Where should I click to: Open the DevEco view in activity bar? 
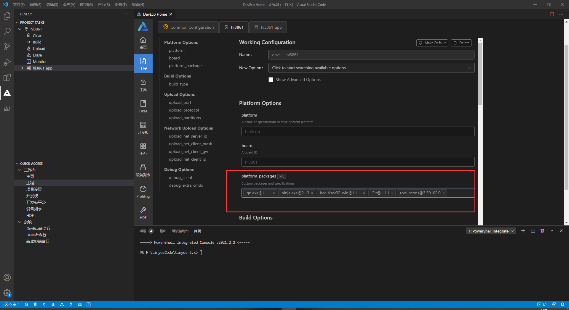point(7,93)
